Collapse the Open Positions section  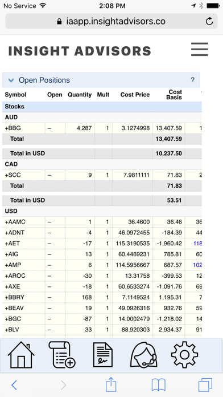click(11, 80)
